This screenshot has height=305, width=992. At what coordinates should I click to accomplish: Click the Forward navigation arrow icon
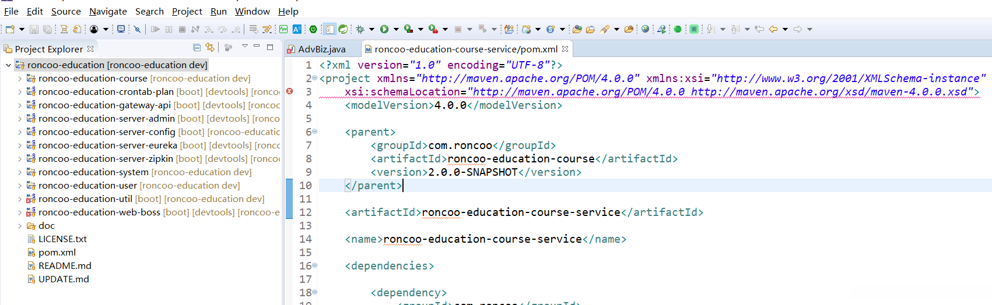[798, 29]
